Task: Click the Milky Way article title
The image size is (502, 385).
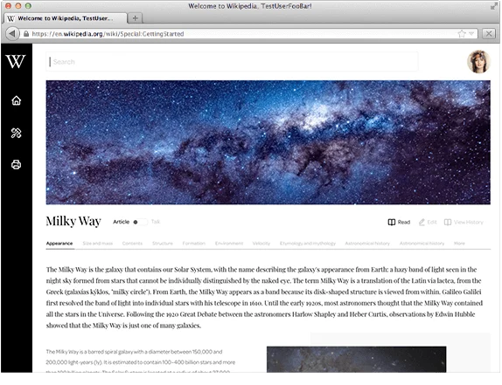Action: click(73, 221)
